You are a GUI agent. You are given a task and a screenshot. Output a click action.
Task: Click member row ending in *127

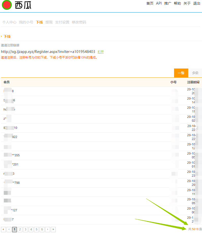(x=101, y=210)
